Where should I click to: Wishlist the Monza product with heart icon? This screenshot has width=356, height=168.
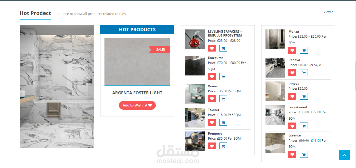click(x=292, y=50)
